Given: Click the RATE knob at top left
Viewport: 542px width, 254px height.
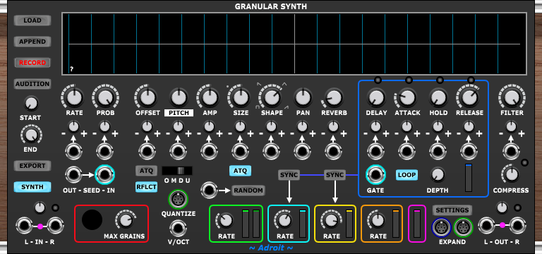Looking at the screenshot, I should (74, 97).
